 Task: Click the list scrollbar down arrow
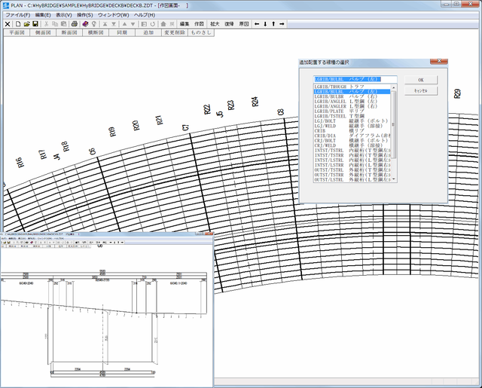(x=394, y=180)
